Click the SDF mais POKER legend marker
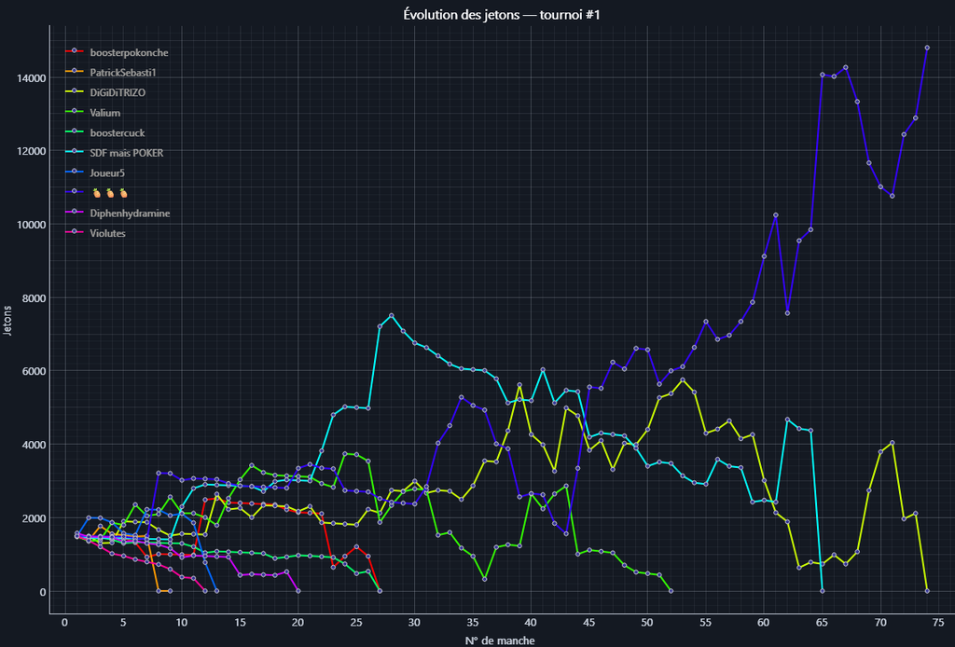The height and width of the screenshot is (647, 955). coord(75,153)
